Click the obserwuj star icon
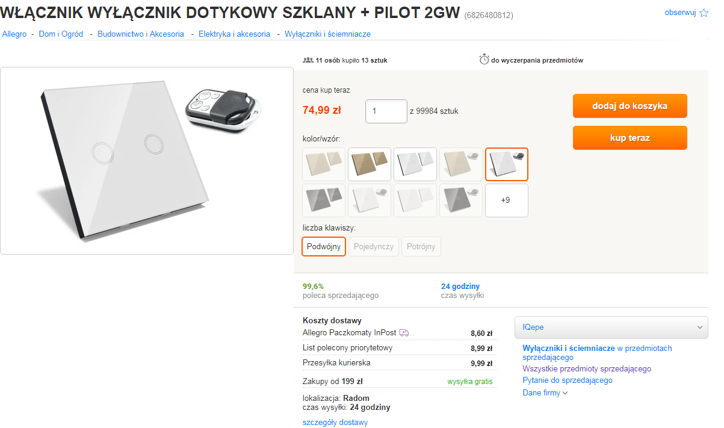The image size is (724, 428). tap(704, 13)
